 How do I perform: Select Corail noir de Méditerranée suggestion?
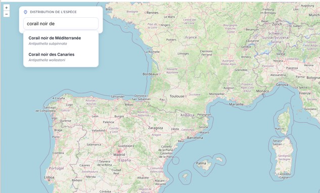click(61, 40)
